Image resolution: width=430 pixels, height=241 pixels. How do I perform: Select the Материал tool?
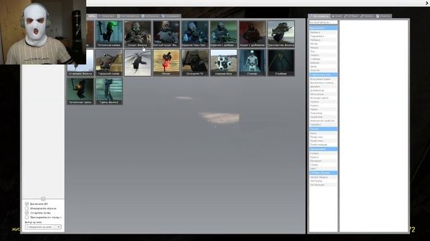[323, 161]
